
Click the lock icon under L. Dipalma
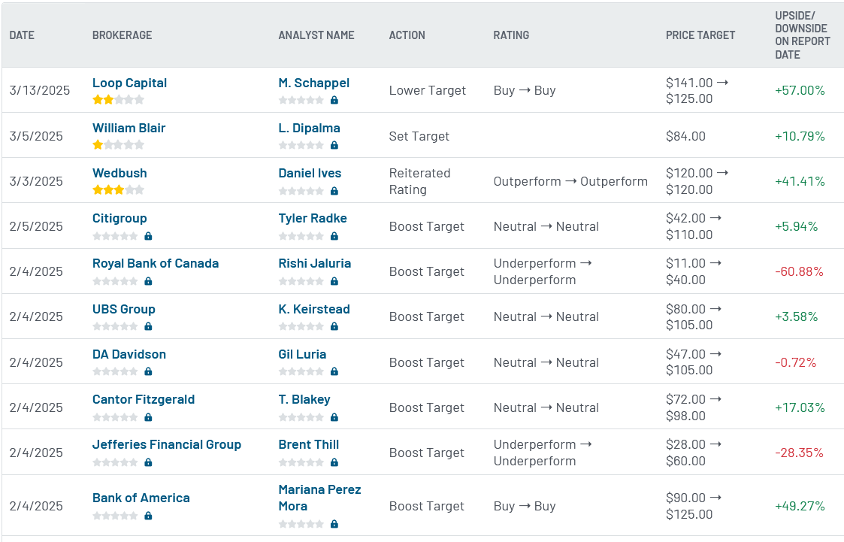click(334, 145)
